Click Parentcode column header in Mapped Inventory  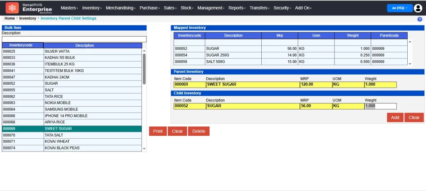pos(389,36)
